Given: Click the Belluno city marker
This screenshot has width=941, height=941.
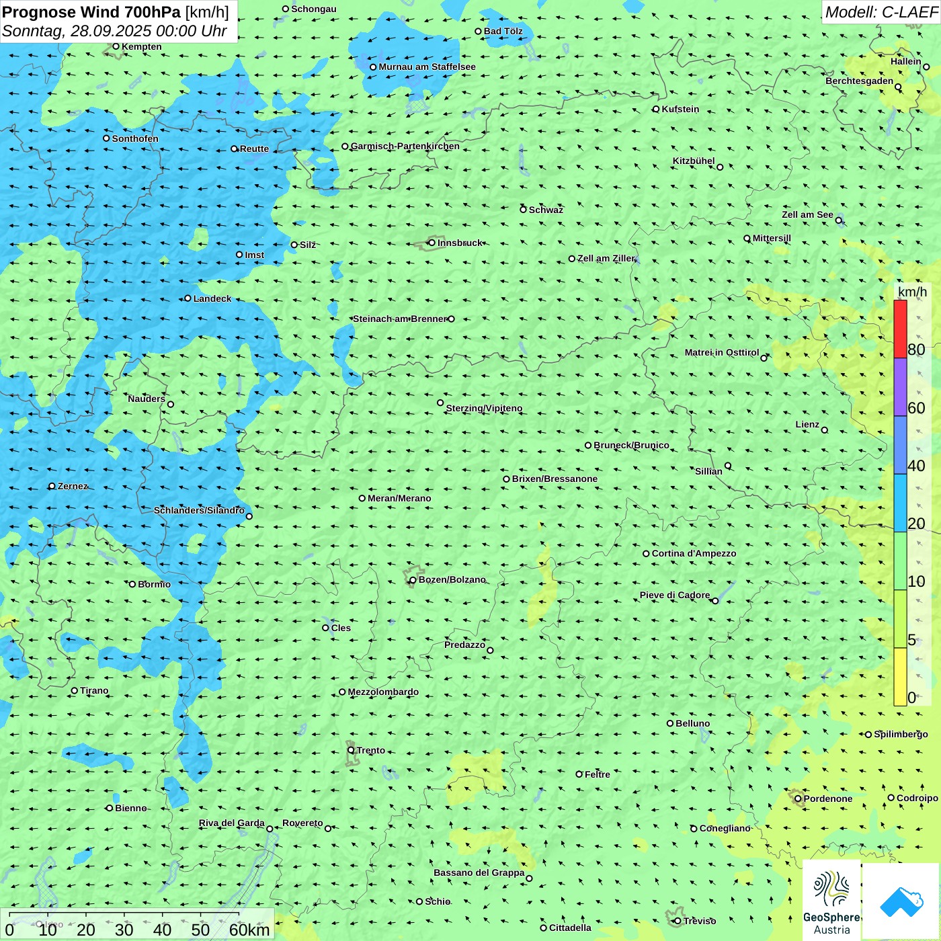Looking at the screenshot, I should tap(670, 723).
